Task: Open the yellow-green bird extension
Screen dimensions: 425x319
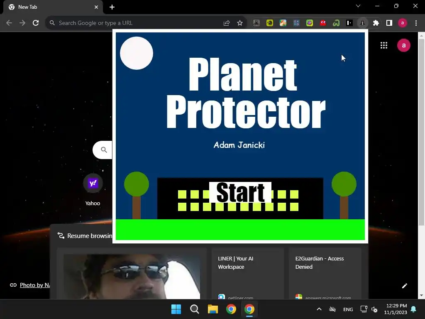Action: tap(270, 23)
